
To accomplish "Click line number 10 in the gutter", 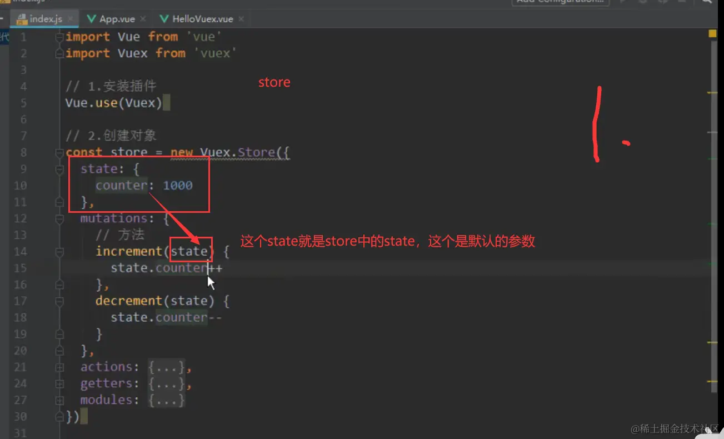I will [20, 186].
